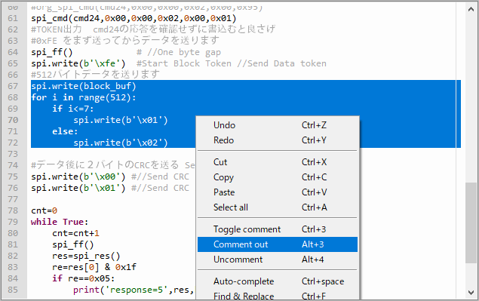Click the highlighted Comment out entry
479x301 pixels.
[x=278, y=244]
